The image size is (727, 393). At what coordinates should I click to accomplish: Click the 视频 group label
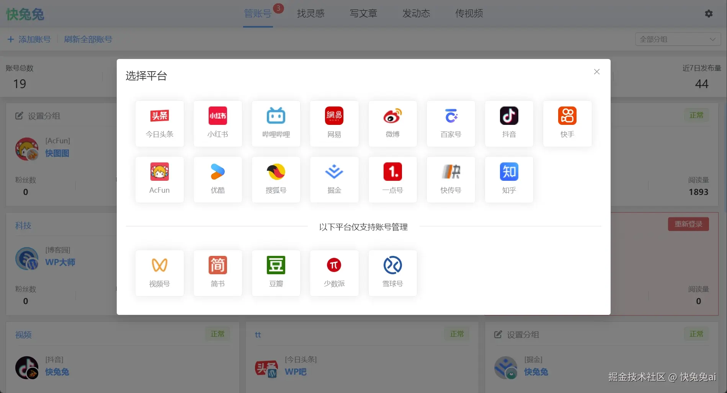23,334
